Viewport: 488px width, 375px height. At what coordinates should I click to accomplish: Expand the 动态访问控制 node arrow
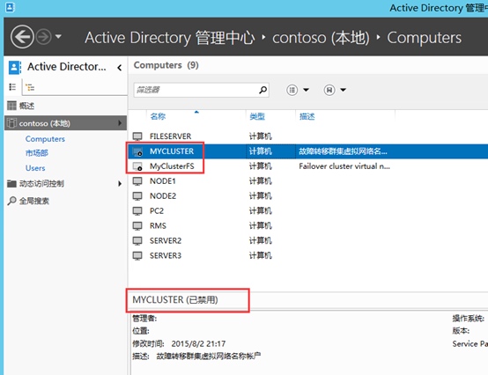(120, 183)
